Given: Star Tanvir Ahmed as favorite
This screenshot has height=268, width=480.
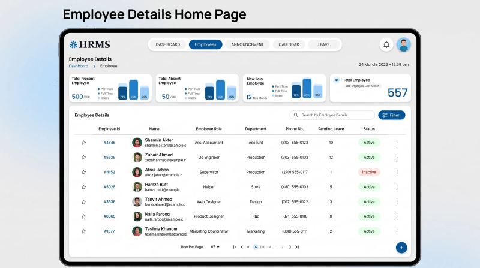Looking at the screenshot, I should [83, 202].
